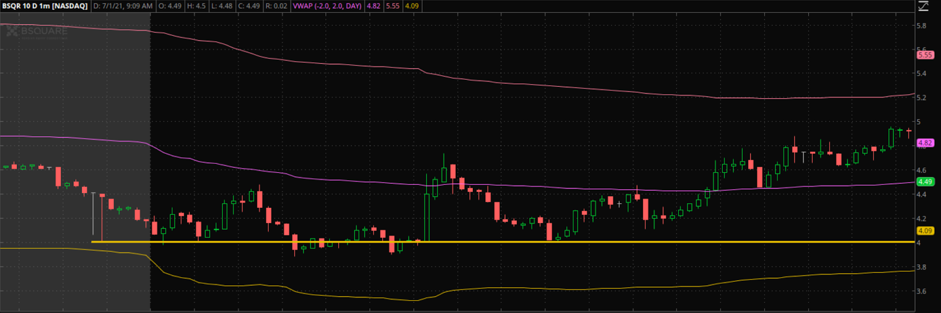Screen dimensions: 941x313
Task: Click the low price L: 4.48
Action: (x=222, y=6)
